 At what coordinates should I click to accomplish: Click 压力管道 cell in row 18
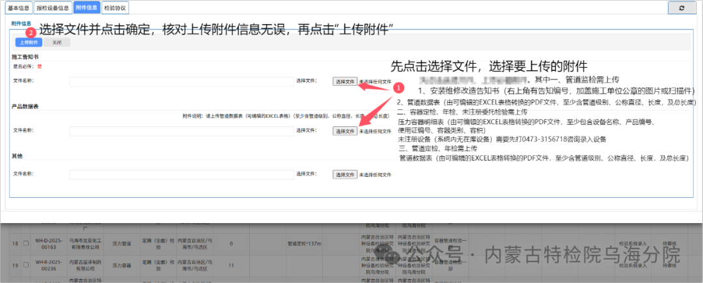pyautogui.click(x=120, y=243)
